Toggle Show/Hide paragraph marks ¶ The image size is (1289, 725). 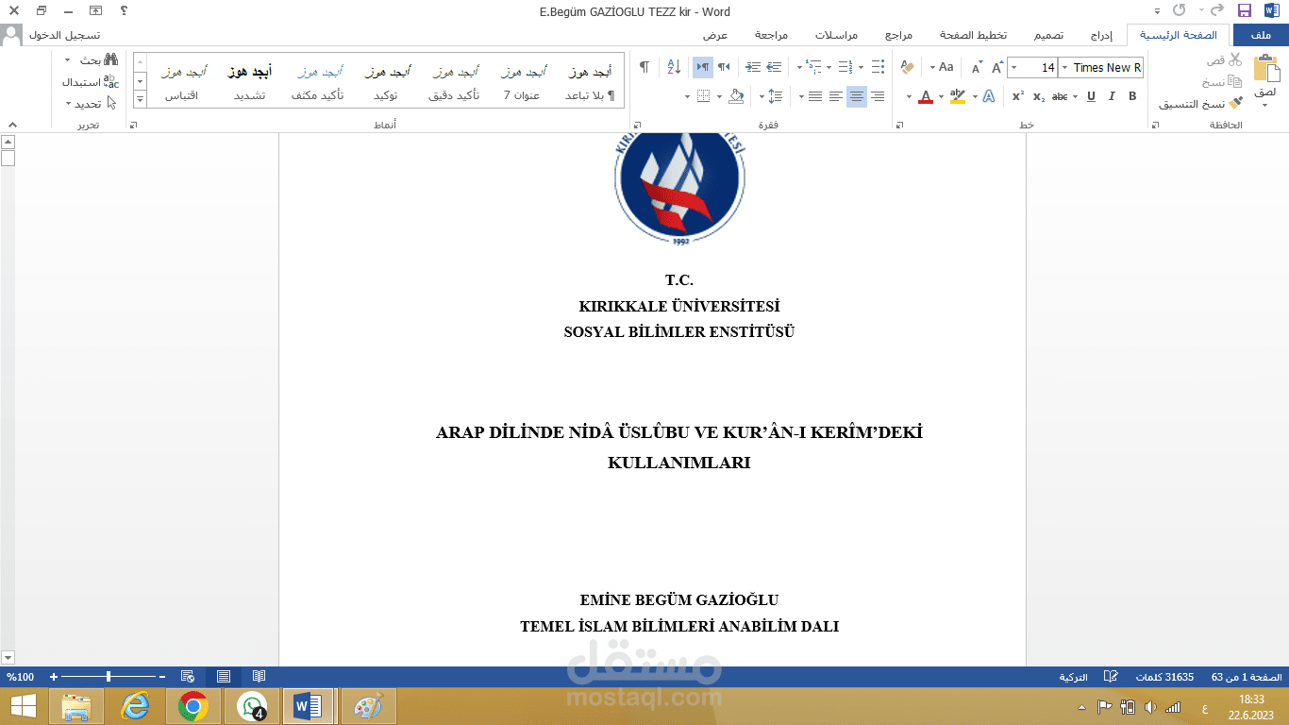point(644,67)
